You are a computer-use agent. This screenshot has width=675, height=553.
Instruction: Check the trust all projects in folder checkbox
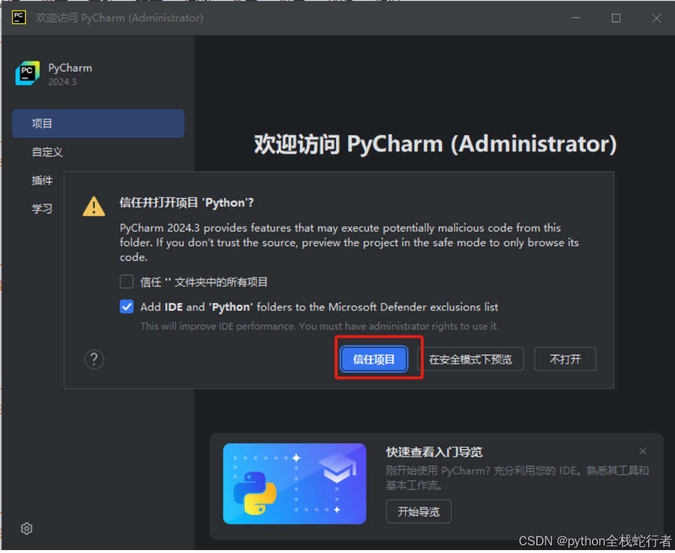(x=126, y=282)
